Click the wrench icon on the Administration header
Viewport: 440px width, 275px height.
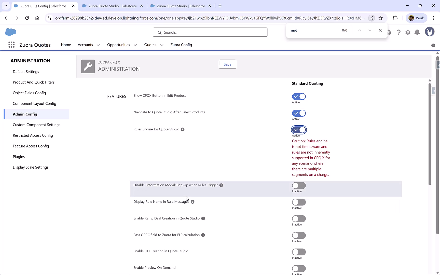coord(88,66)
